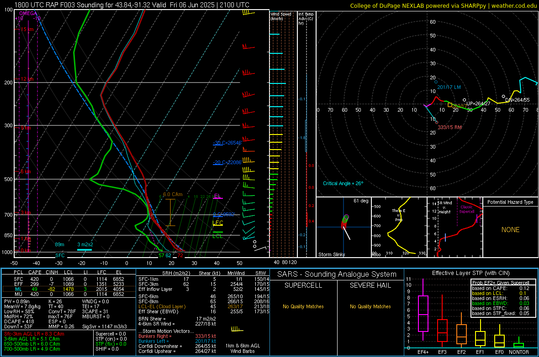Click the Bunkers Left = 201/17 kt line
539x357 pixels.
177,341
